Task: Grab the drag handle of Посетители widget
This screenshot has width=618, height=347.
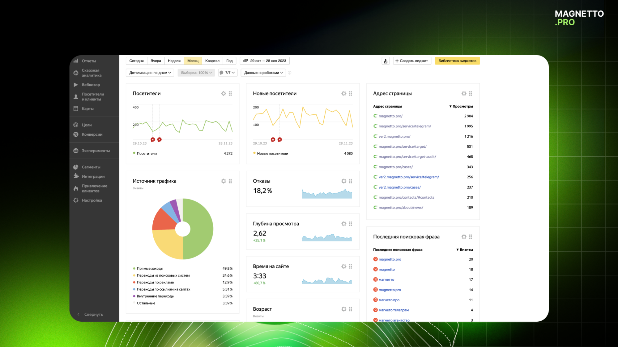Action: [230, 93]
